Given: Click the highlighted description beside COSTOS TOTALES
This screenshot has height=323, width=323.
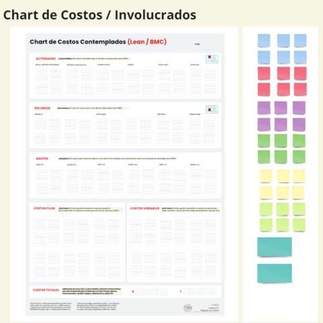Looking at the screenshot, I should tap(92, 291).
